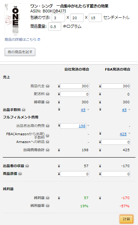This screenshot has width=138, height=225.
Task: Expand 出品者出荷の費用 198 details arrow
Action: (x=88, y=126)
